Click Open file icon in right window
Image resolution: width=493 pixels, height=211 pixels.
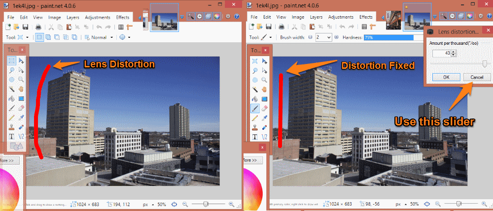click(x=260, y=27)
